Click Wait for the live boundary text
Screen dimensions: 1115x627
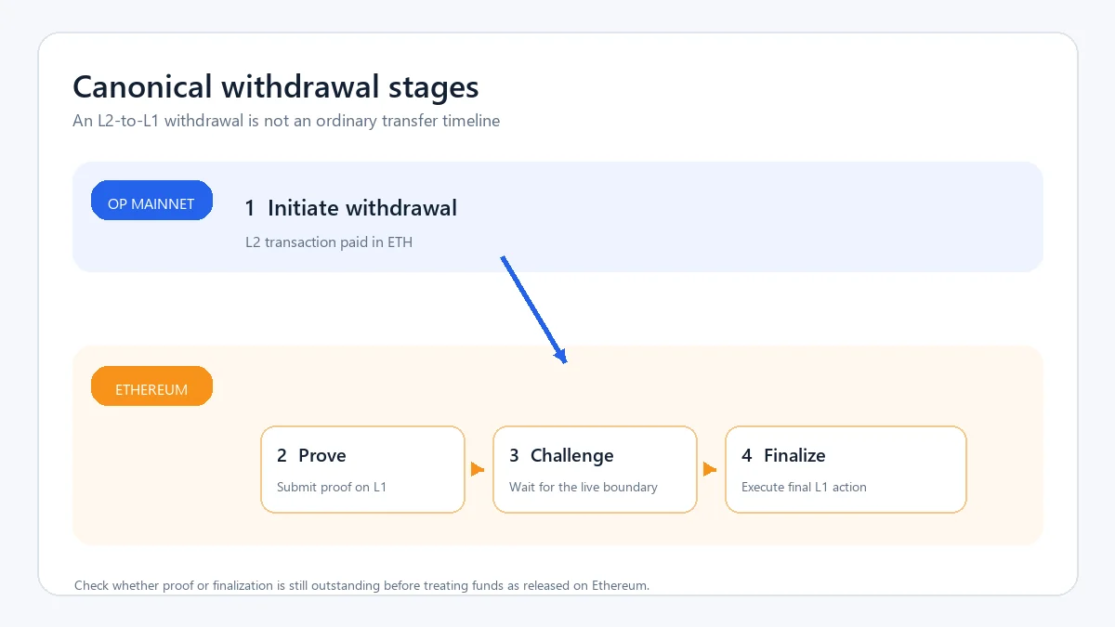click(584, 487)
